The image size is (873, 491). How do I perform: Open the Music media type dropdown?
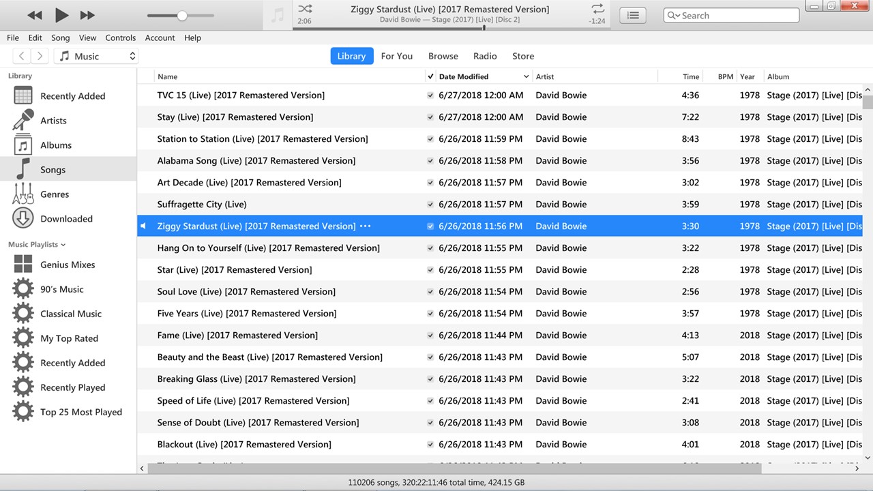pos(96,56)
